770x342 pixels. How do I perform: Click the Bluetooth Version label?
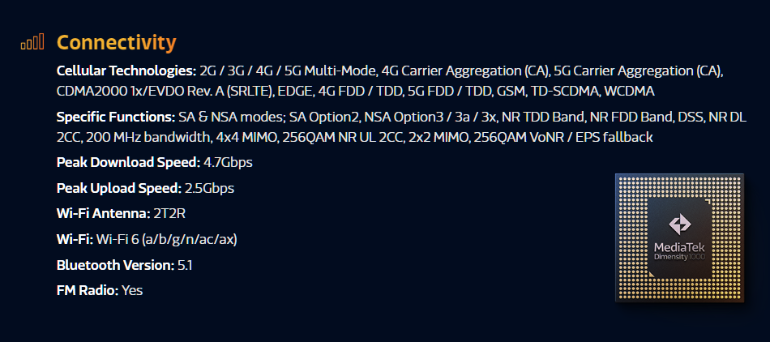pyautogui.click(x=115, y=265)
